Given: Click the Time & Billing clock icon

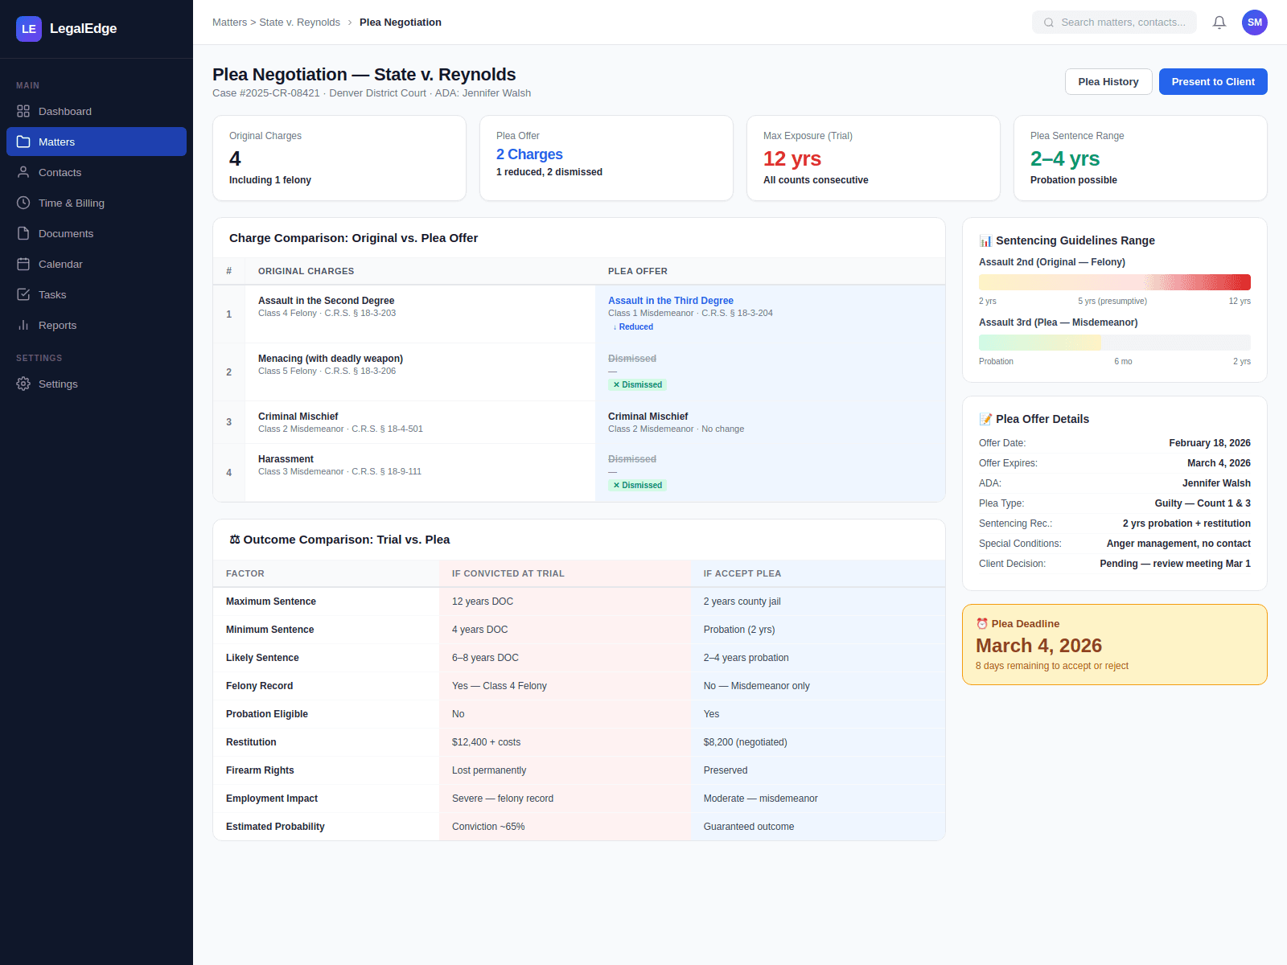Looking at the screenshot, I should pos(23,203).
